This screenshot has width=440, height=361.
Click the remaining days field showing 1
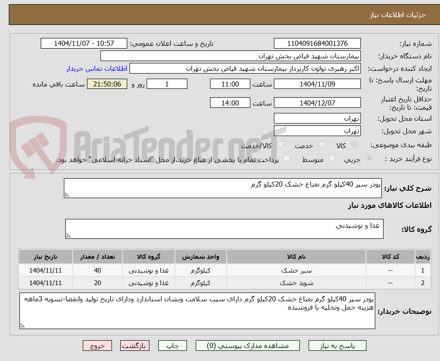tap(167, 84)
